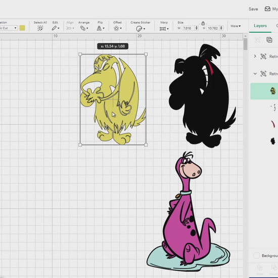Viewport: 278px width, 278px height.
Task: Select the red collar layer thumbnail
Action: [x=273, y=124]
